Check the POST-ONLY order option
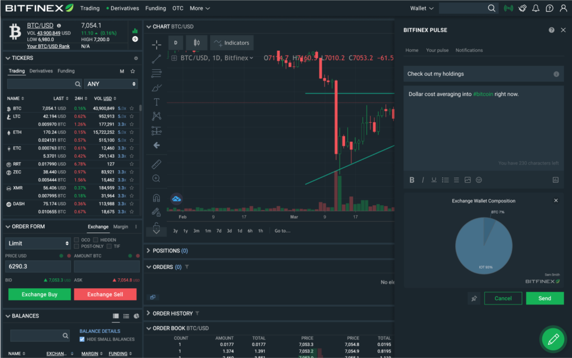Image resolution: width=572 pixels, height=358 pixels. [x=77, y=246]
